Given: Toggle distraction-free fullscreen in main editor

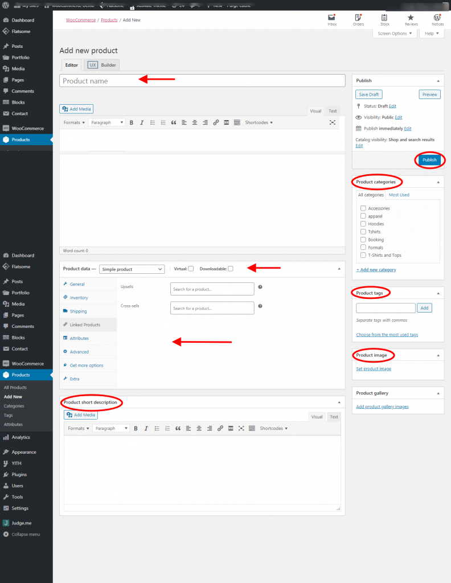Looking at the screenshot, I should [333, 122].
